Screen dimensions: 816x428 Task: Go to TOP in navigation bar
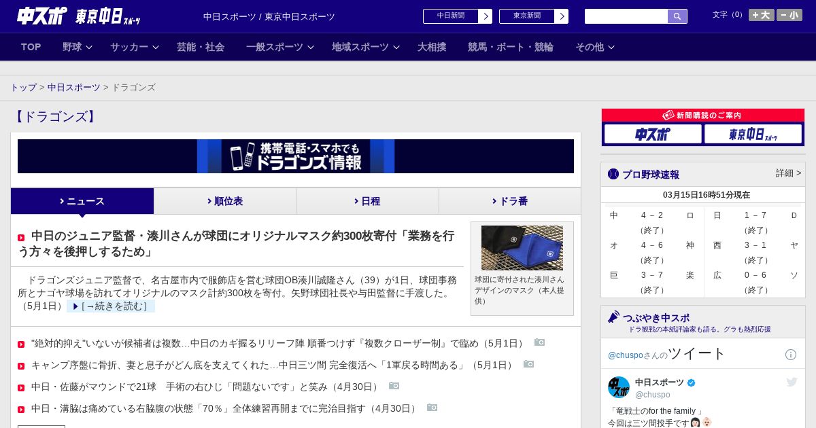click(31, 47)
